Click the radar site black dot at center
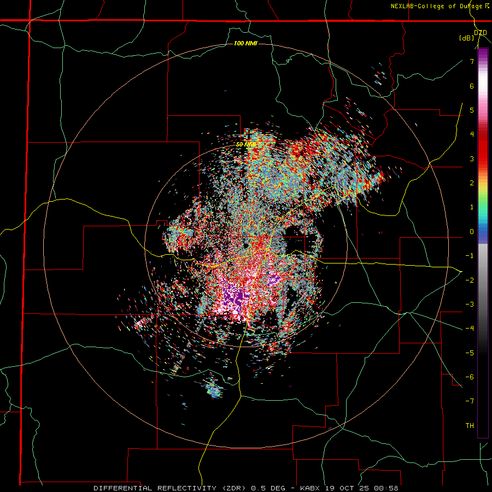The image size is (492, 492). (x=245, y=245)
